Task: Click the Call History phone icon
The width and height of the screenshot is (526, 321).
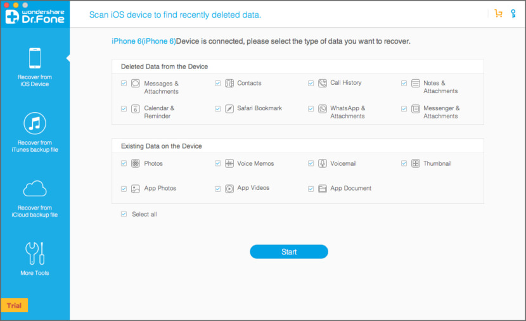Action: tap(323, 83)
